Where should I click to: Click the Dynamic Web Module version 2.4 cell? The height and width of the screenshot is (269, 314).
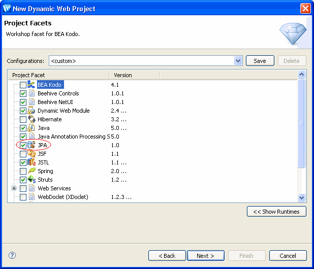(119, 111)
